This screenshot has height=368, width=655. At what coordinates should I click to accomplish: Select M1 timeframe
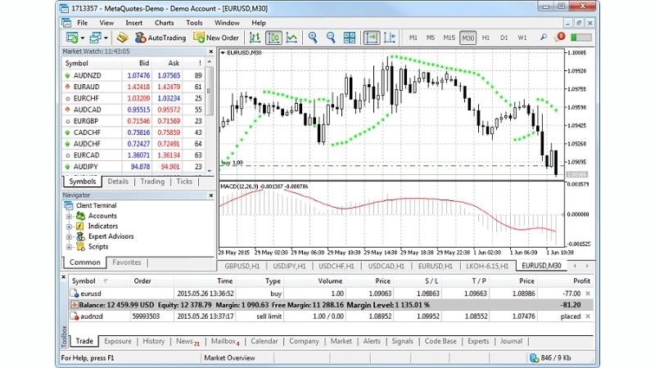(x=413, y=38)
